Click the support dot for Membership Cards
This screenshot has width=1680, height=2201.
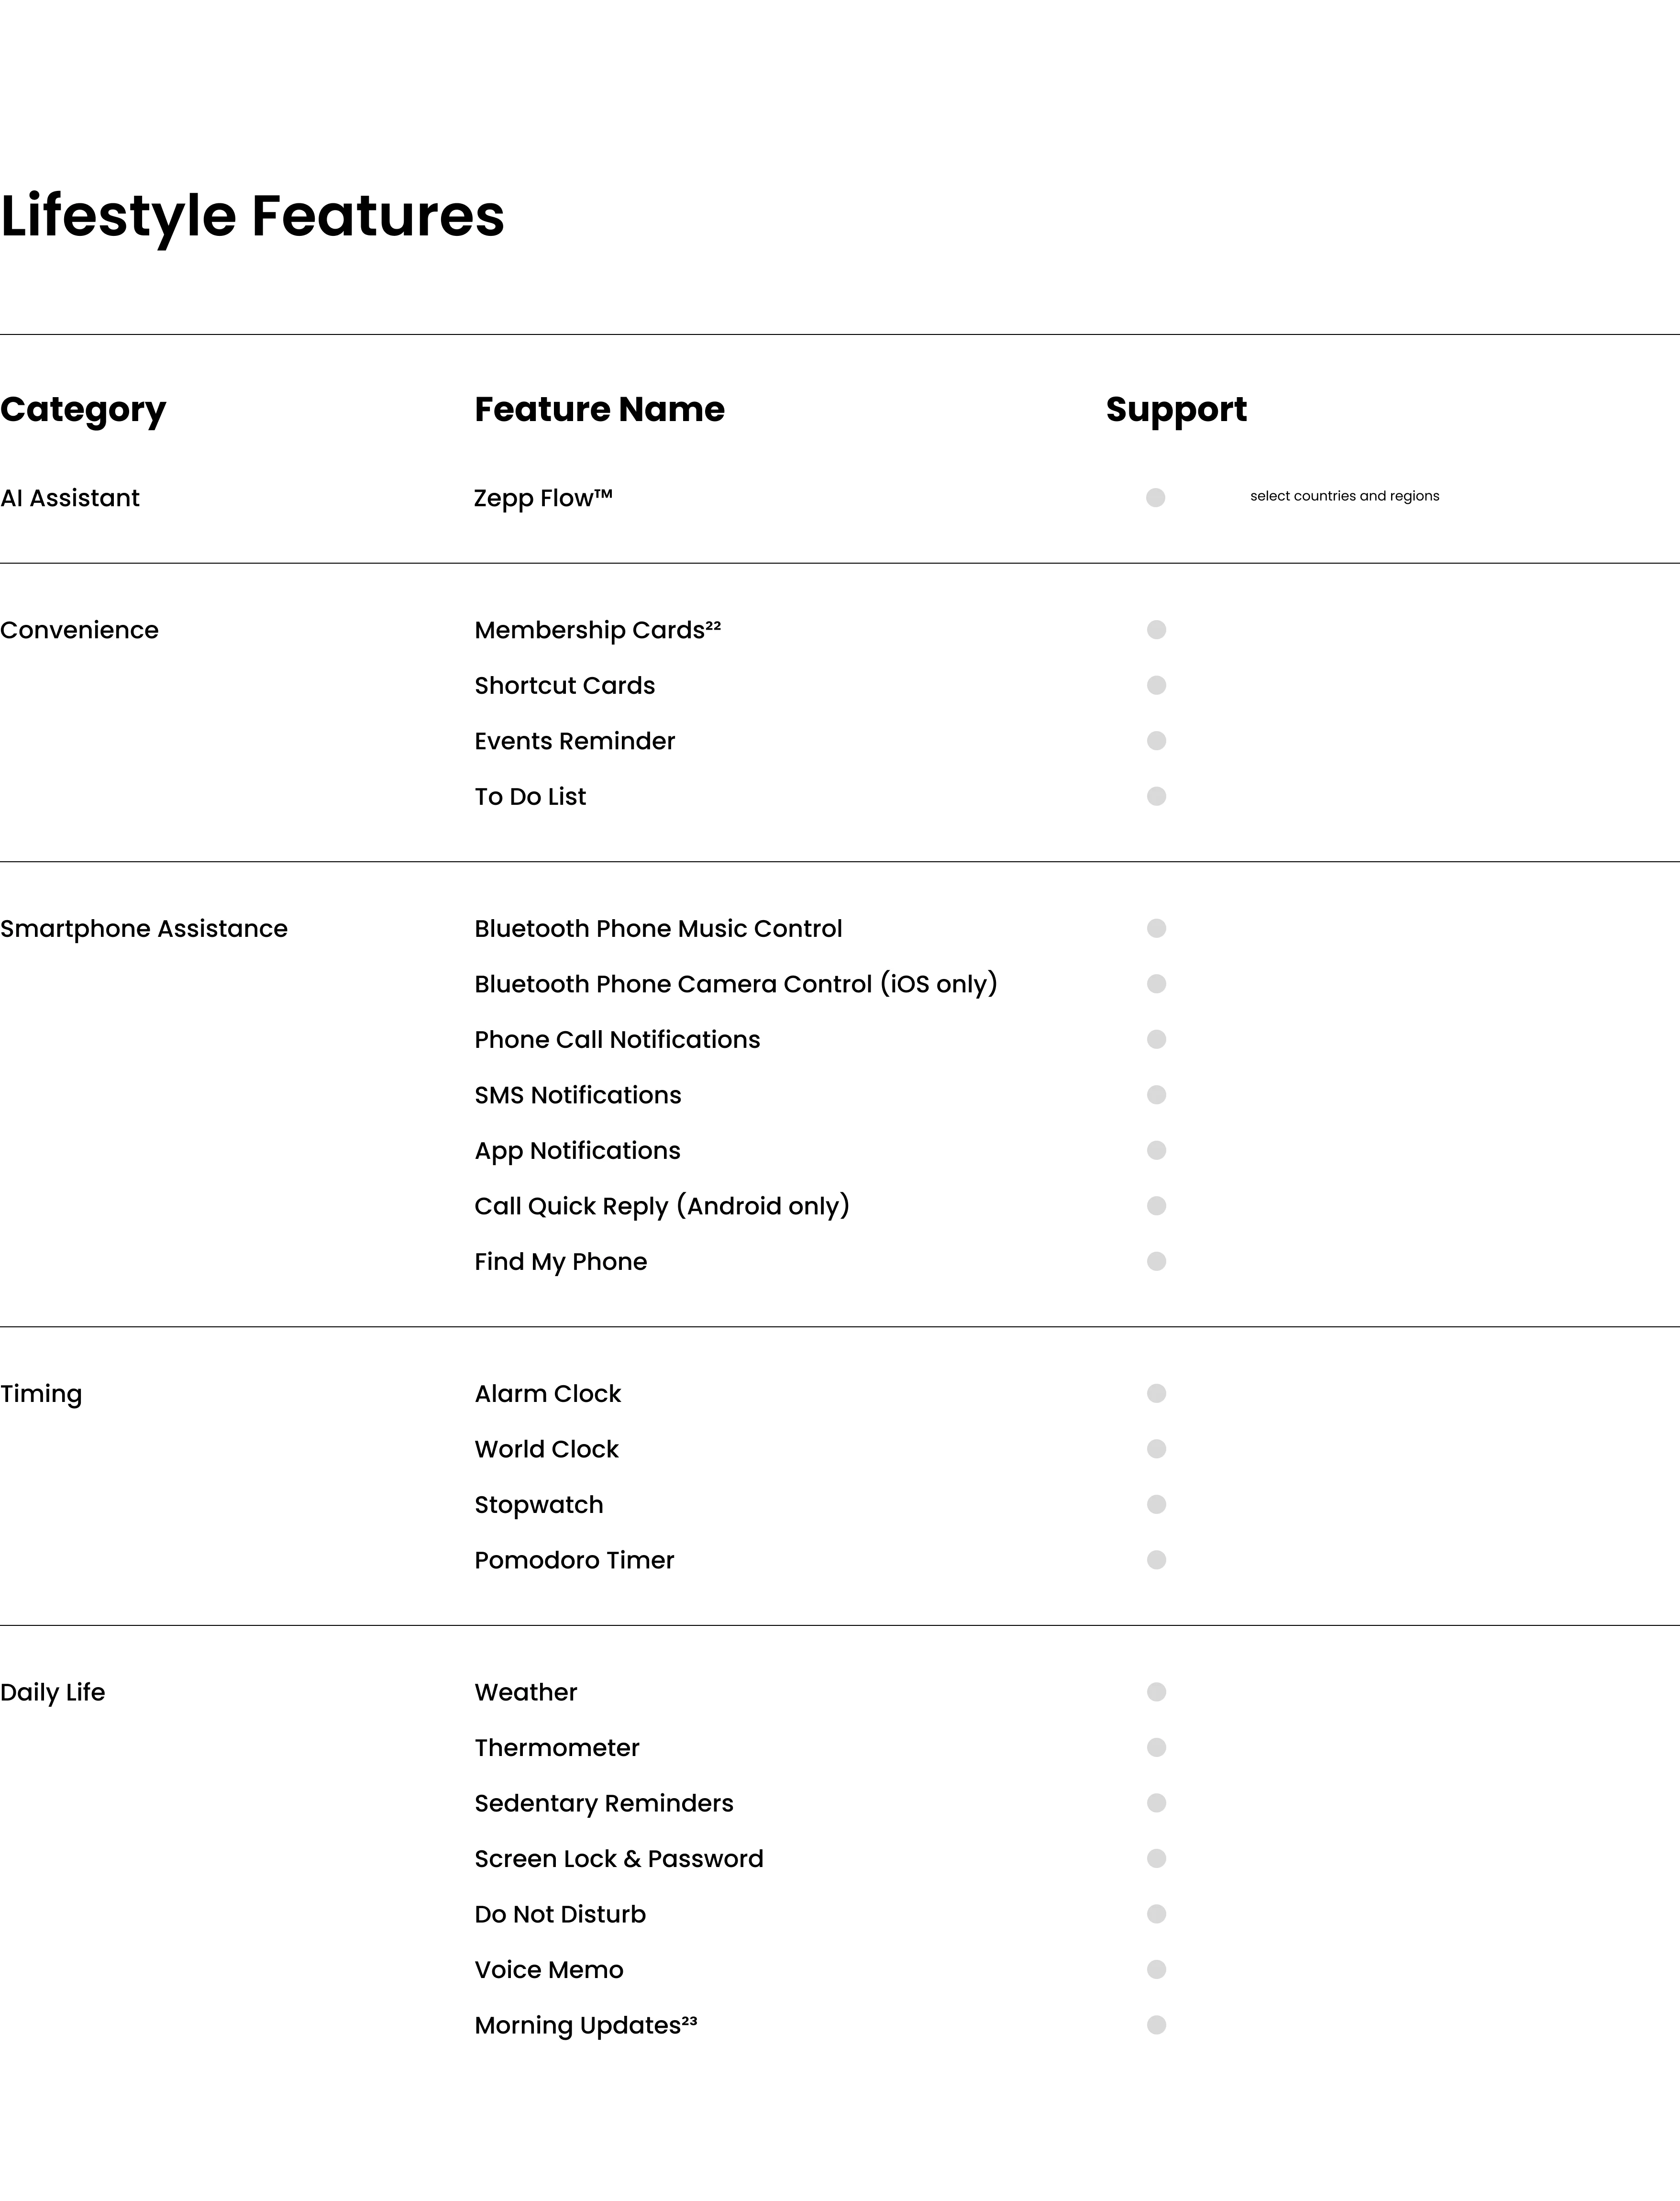[x=1156, y=629]
